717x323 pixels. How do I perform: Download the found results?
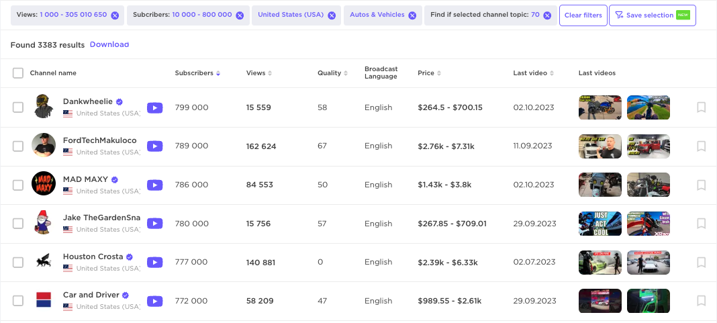tap(109, 45)
